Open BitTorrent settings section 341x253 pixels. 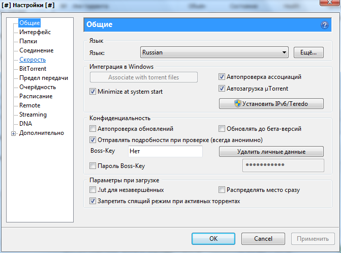point(33,69)
